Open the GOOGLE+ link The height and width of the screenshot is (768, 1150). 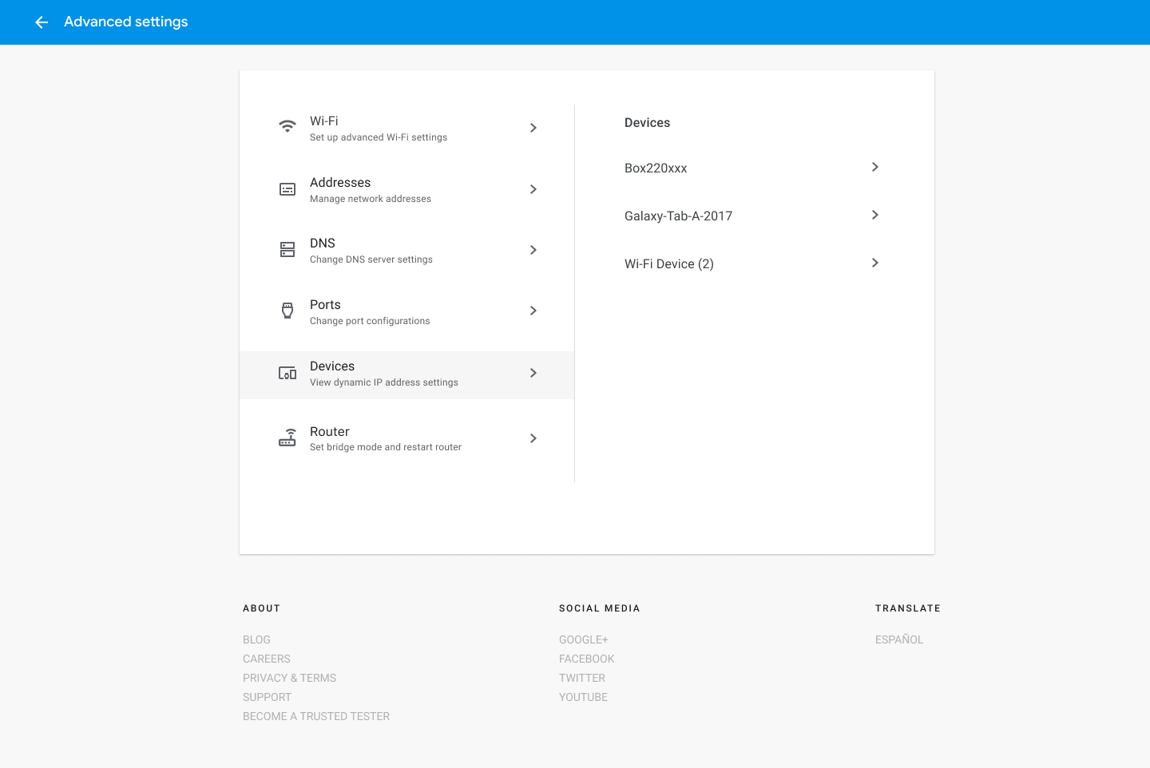tap(584, 639)
